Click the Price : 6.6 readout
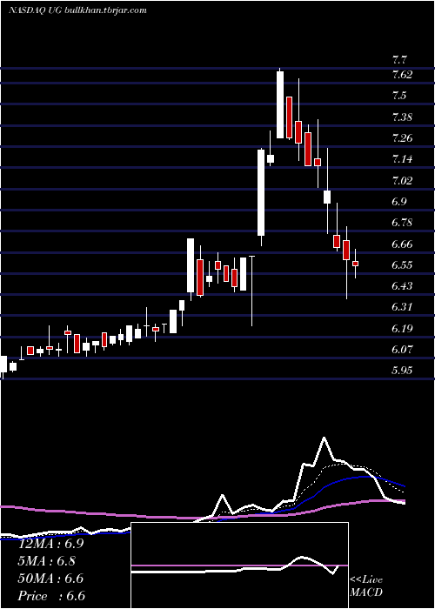The height and width of the screenshot is (609, 435). coord(50,596)
